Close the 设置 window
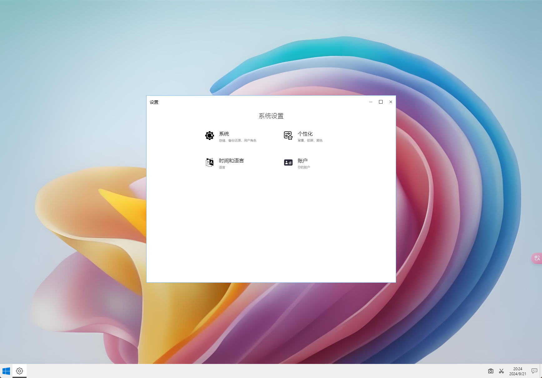 (x=391, y=102)
